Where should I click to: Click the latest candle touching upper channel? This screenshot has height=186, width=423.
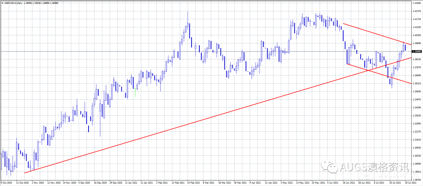tap(404, 47)
